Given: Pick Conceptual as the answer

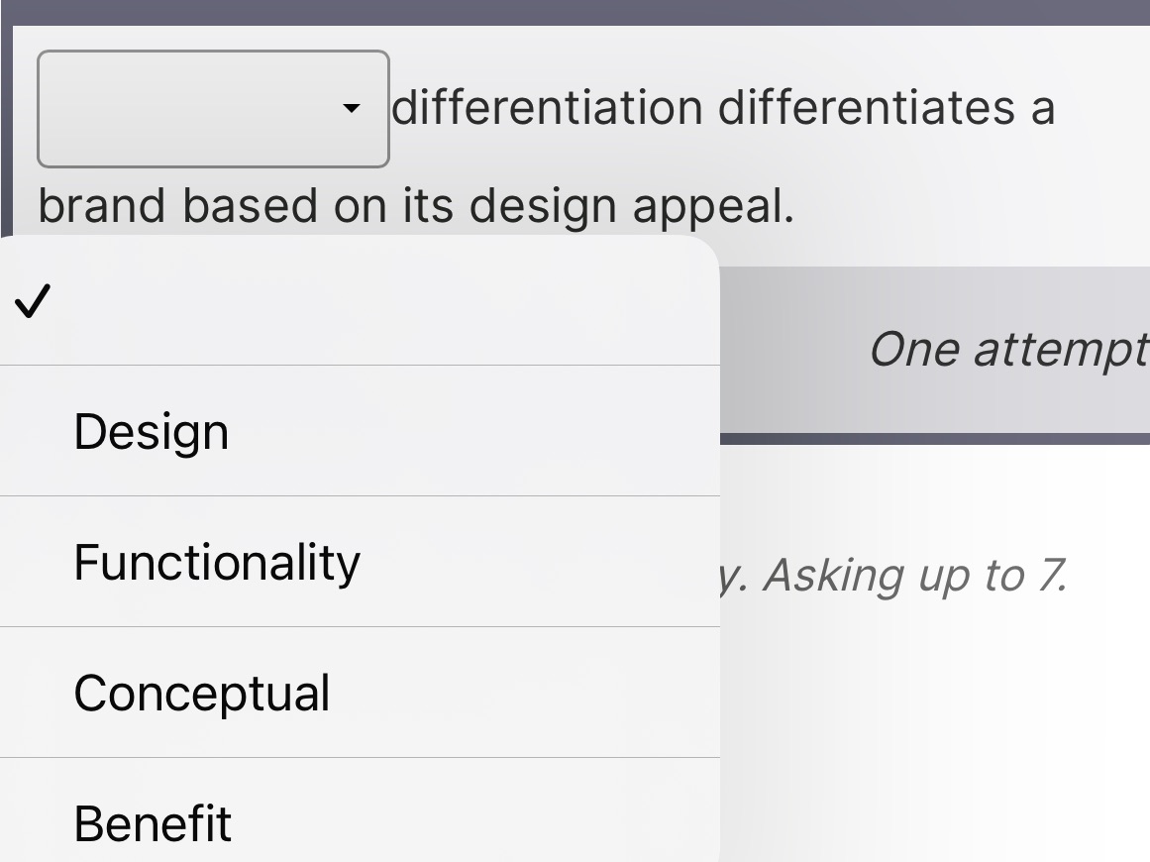Looking at the screenshot, I should [201, 693].
